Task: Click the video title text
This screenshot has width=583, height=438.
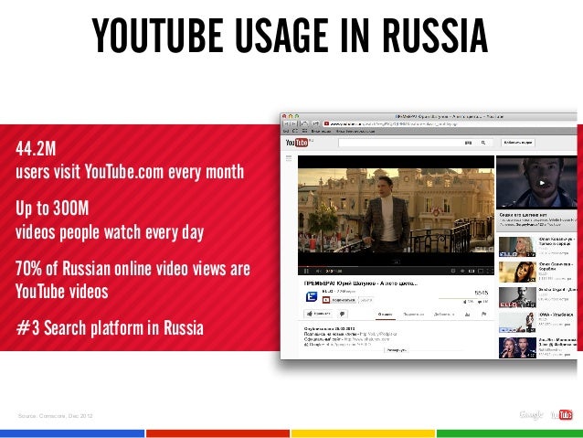Action: click(x=361, y=283)
